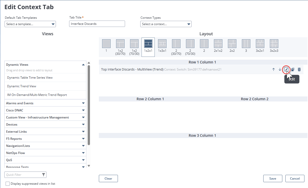
Task: Collapse the Dynamic Views section
Action: point(83,65)
